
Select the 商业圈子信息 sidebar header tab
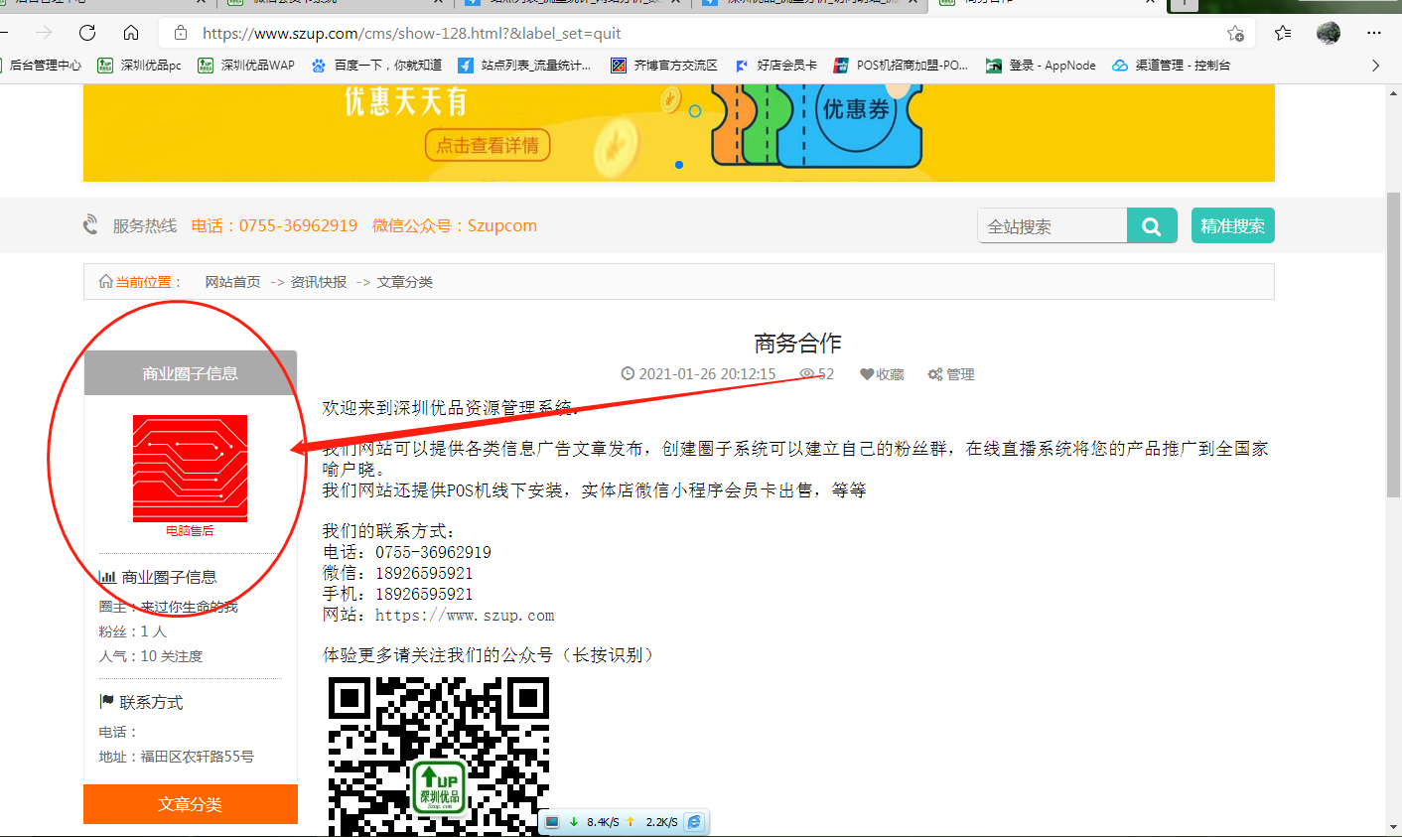[190, 373]
